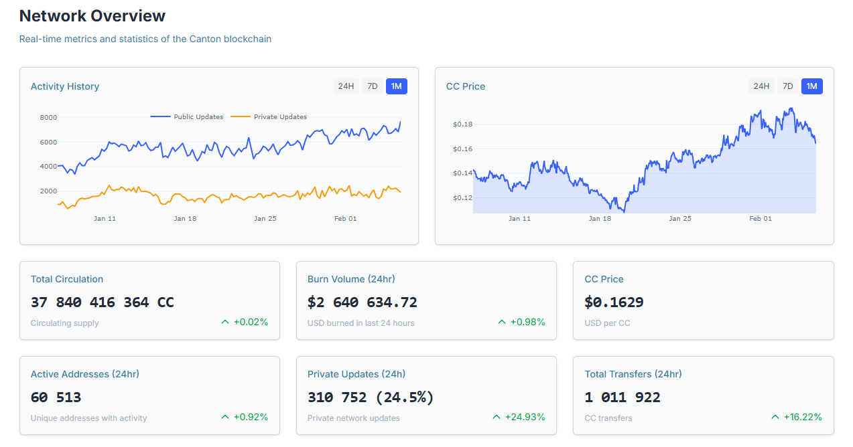Click the trend arrow icon in Burn Volume card
853x447 pixels.
click(x=502, y=322)
